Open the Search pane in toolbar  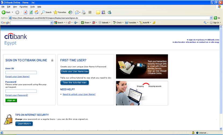tap(46, 12)
